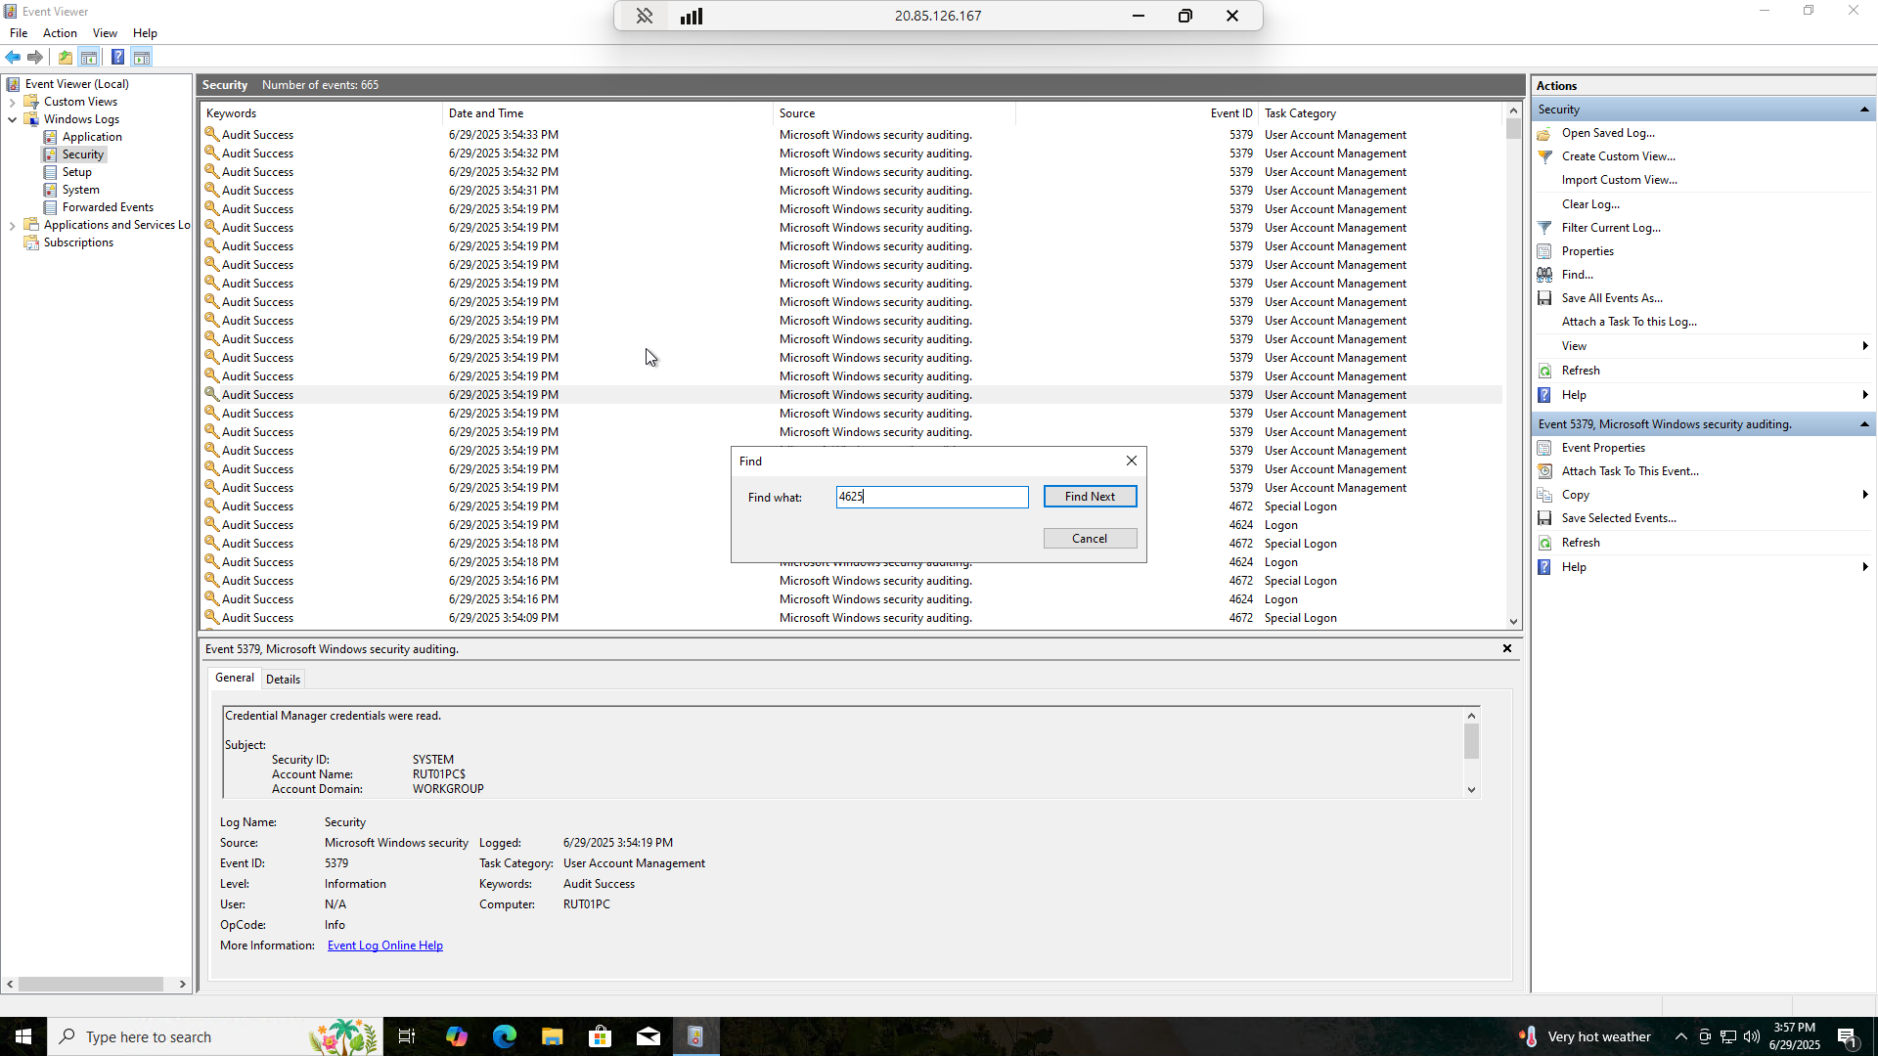This screenshot has width=1878, height=1056.
Task: Select the event logged at 6/29/2025 3:54:33 PM
Action: pyautogui.click(x=851, y=135)
